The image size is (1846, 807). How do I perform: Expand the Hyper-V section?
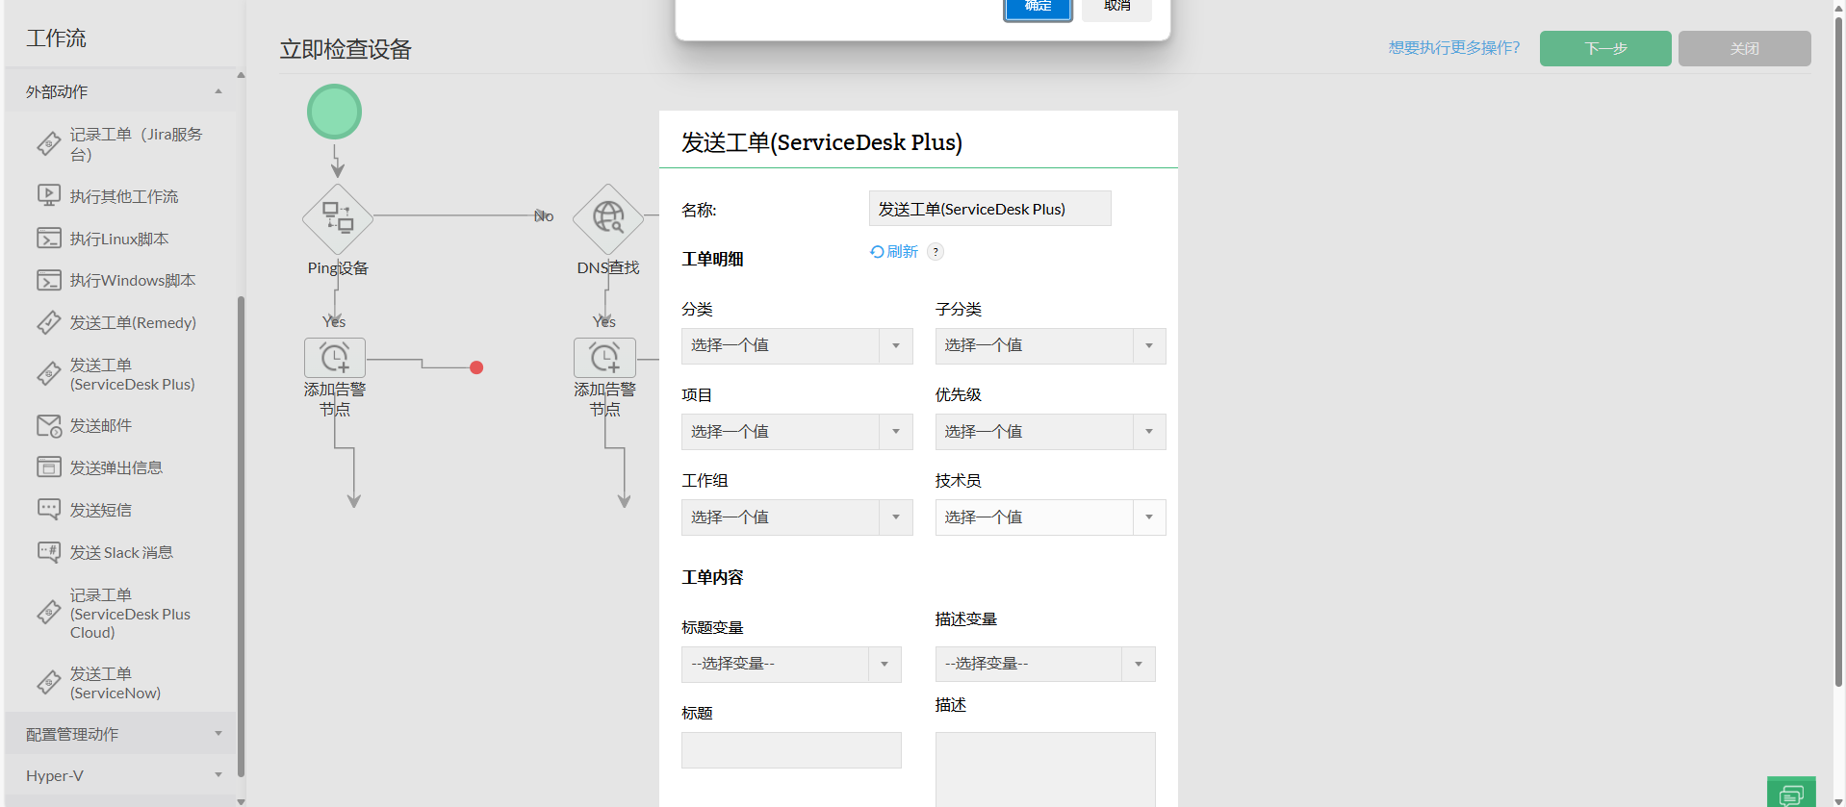pyautogui.click(x=123, y=775)
